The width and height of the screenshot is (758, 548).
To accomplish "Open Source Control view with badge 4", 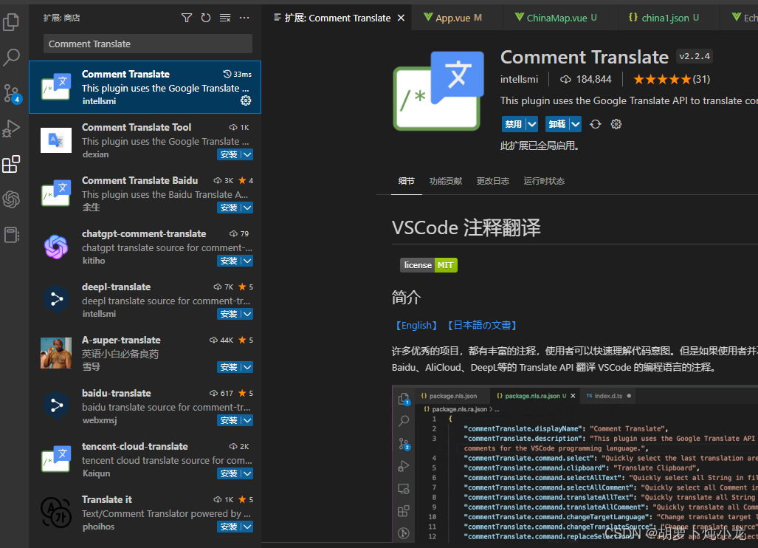I will [11, 93].
